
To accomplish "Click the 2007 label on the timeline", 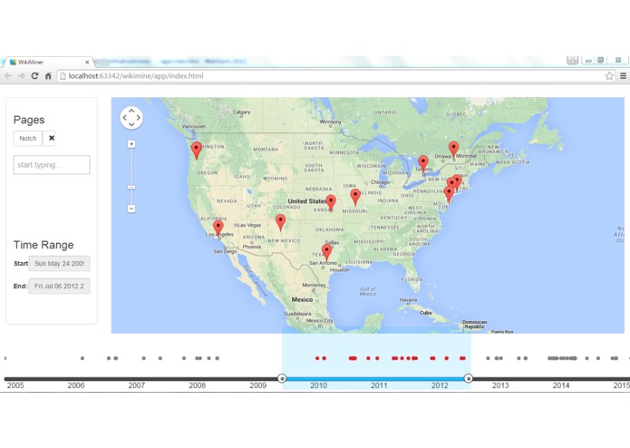I will pos(136,385).
